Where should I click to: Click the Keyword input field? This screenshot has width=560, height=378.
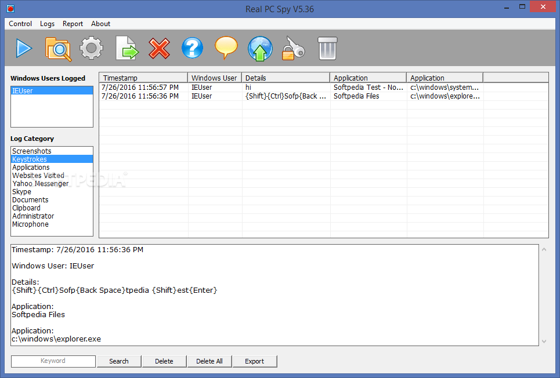53,361
